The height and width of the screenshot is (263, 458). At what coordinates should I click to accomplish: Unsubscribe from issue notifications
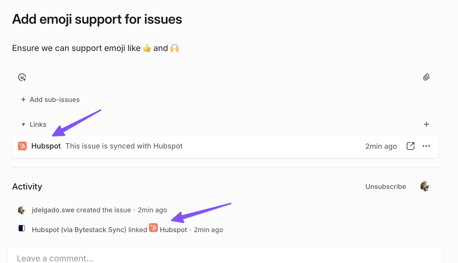click(385, 186)
